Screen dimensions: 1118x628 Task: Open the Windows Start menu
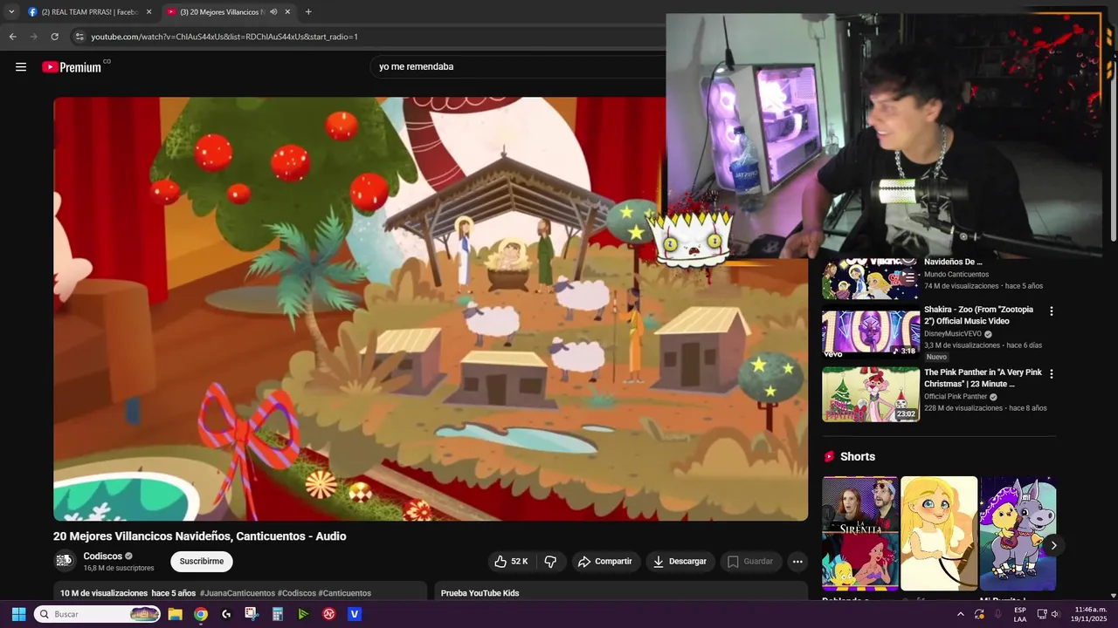18,614
